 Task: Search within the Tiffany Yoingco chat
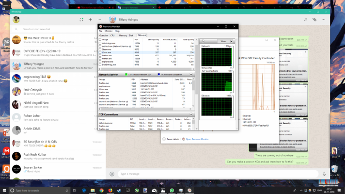tap(305, 19)
